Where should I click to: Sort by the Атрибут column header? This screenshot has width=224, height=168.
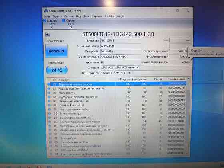pos(64,80)
